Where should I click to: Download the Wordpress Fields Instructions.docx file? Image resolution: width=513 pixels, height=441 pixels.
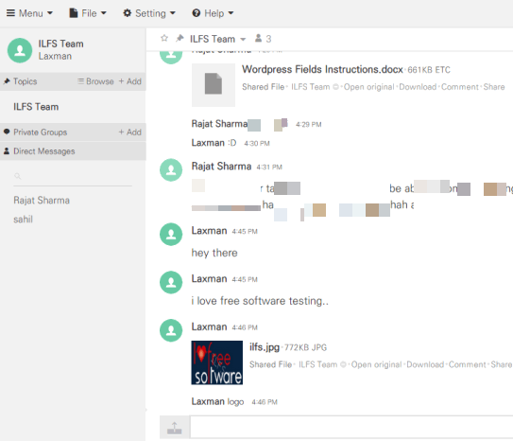coord(418,87)
